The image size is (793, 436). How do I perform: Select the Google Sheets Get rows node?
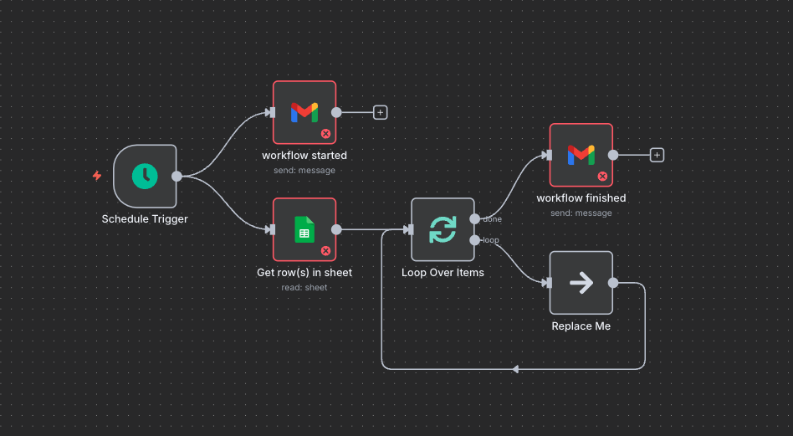304,229
